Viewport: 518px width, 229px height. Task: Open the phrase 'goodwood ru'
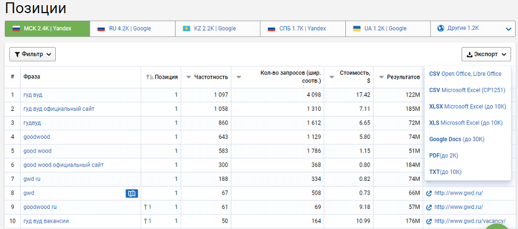pos(40,207)
